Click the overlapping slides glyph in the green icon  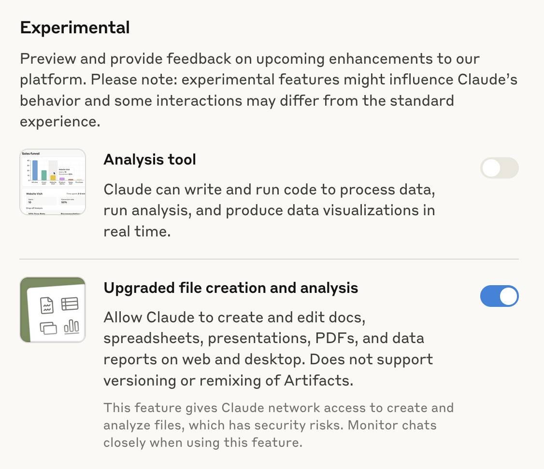pos(48,329)
